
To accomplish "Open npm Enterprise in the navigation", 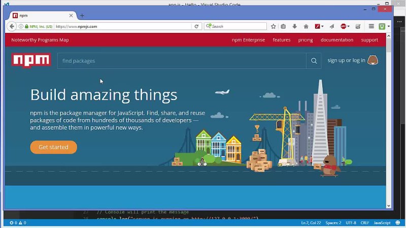I will 248,40.
